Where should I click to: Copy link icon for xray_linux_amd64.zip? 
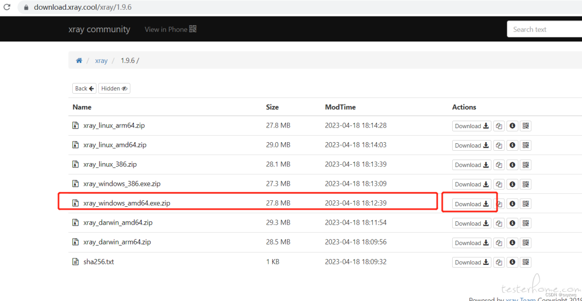click(x=499, y=145)
